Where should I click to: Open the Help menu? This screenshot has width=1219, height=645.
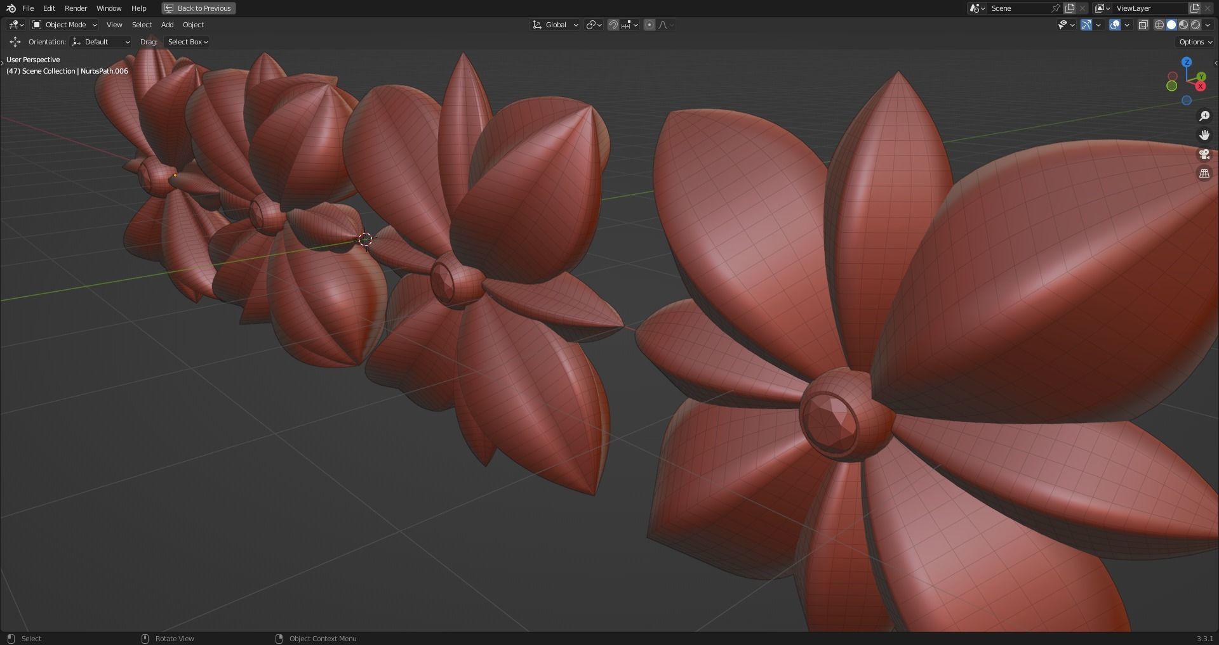point(138,8)
